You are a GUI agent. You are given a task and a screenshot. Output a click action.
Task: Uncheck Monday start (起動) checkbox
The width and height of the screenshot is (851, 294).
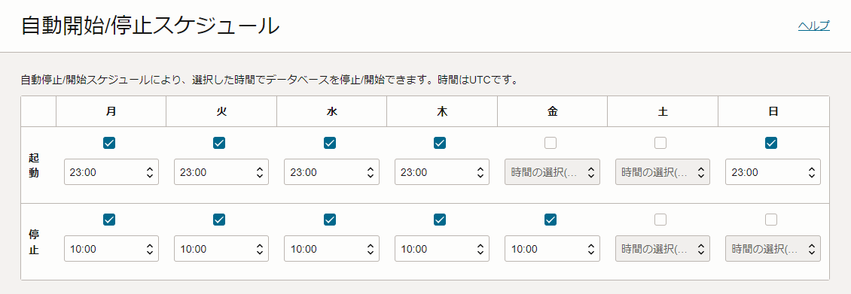(x=109, y=143)
